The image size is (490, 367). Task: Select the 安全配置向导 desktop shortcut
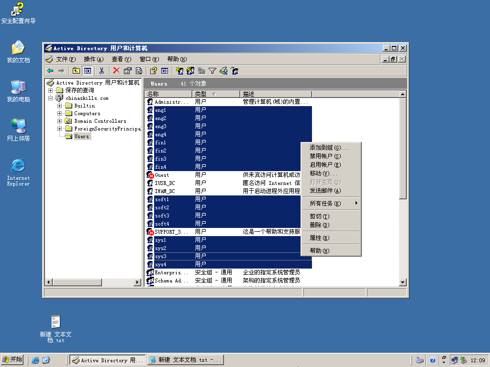pos(18,13)
